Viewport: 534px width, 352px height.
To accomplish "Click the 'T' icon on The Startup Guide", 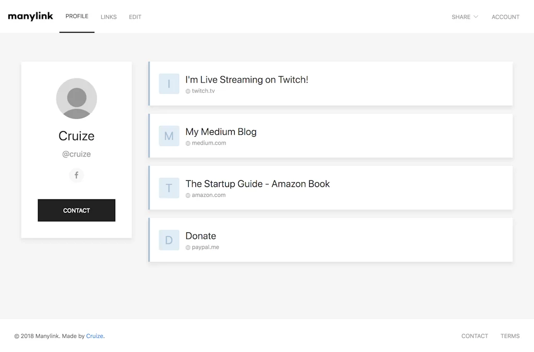I will tap(168, 188).
